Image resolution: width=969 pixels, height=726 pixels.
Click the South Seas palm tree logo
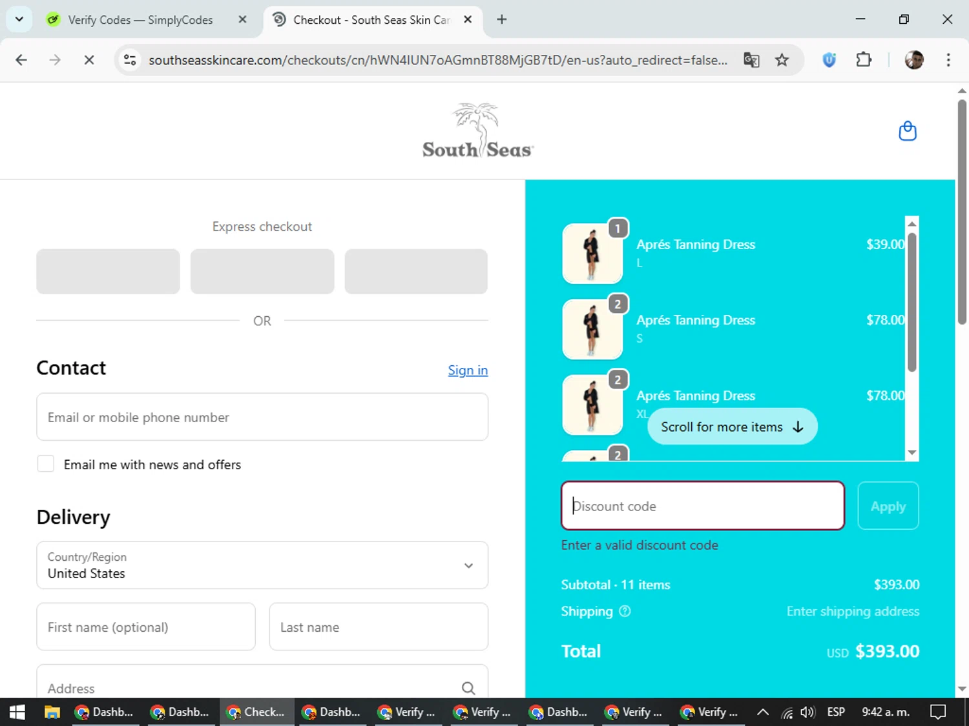pyautogui.click(x=478, y=131)
